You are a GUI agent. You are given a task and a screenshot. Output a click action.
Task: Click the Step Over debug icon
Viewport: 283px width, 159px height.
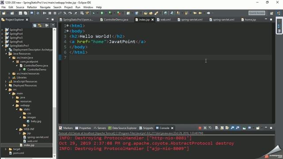click(70, 13)
